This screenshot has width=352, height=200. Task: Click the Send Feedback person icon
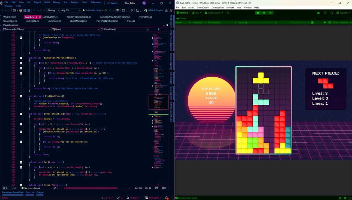pyautogui.click(x=171, y=10)
